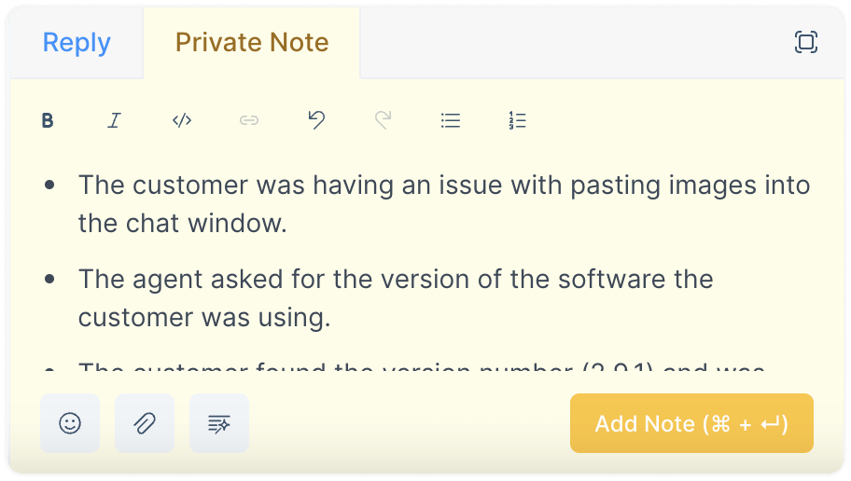
Task: Switch to the Reply tab
Action: pyautogui.click(x=77, y=42)
